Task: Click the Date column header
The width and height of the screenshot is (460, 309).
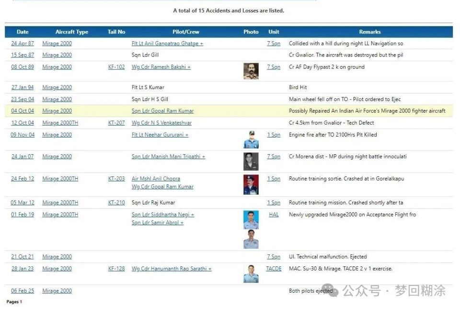Action: coord(23,32)
